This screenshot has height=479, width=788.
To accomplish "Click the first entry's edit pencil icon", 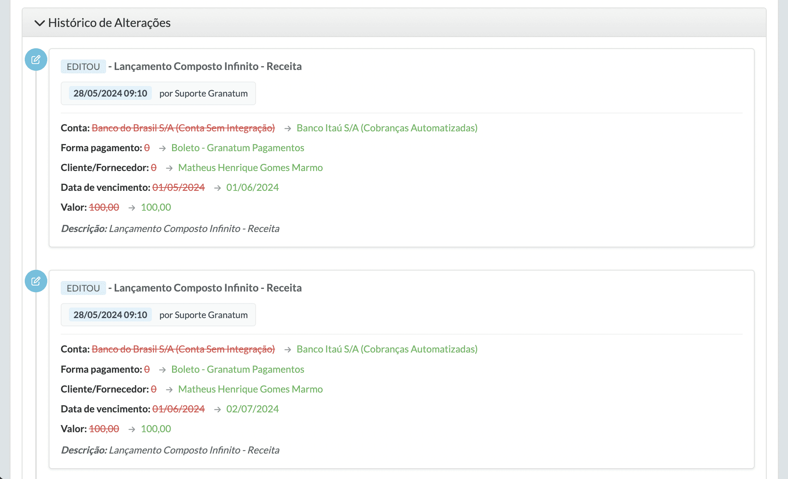I will [x=36, y=60].
